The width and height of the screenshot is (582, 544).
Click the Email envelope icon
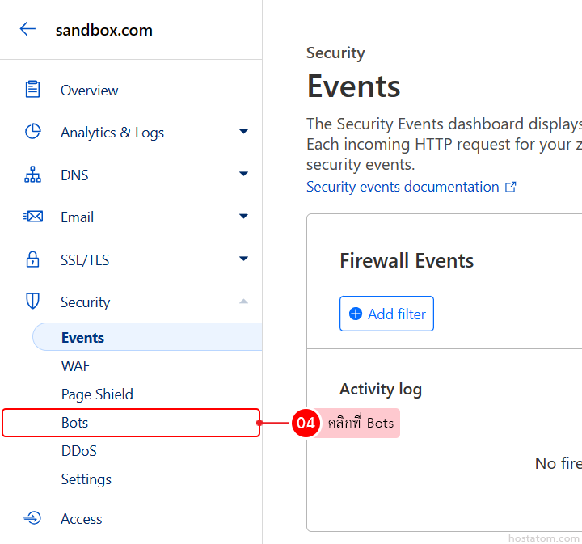click(32, 217)
